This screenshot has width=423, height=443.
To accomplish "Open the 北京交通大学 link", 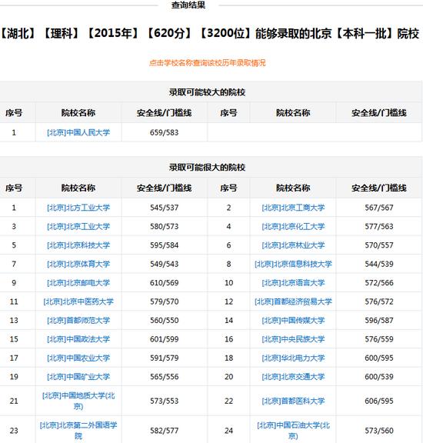I will (x=293, y=376).
